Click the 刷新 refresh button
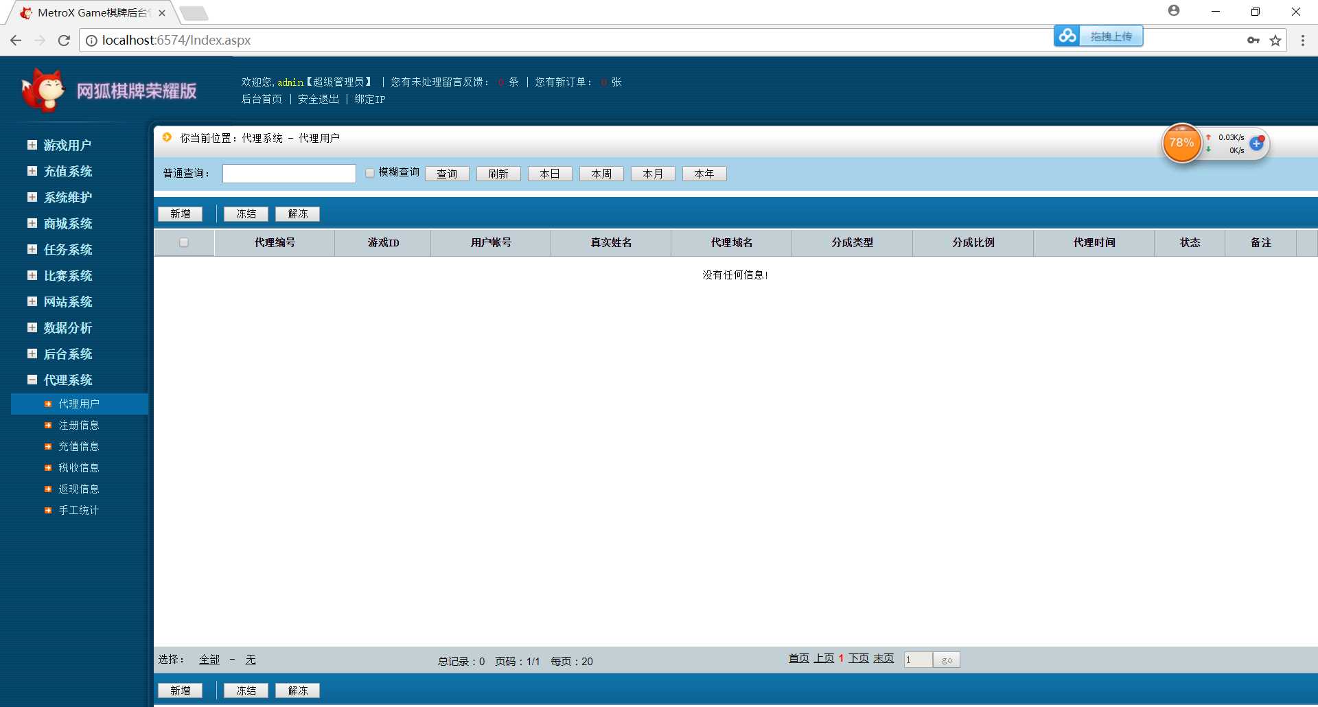 (x=498, y=174)
